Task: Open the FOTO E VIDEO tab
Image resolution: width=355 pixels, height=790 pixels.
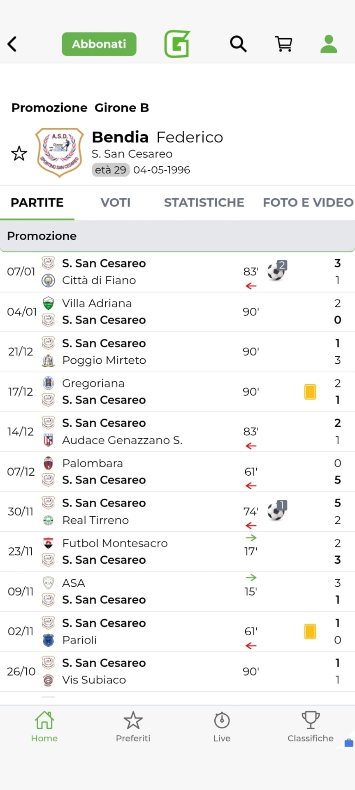Action: 308,202
